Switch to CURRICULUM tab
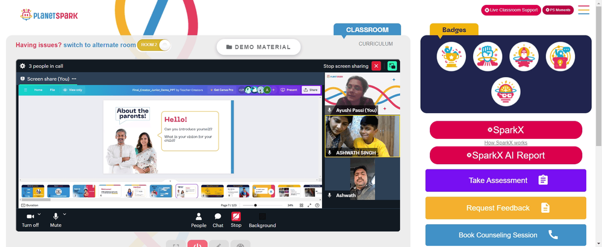This screenshot has width=602, height=247. pos(376,44)
